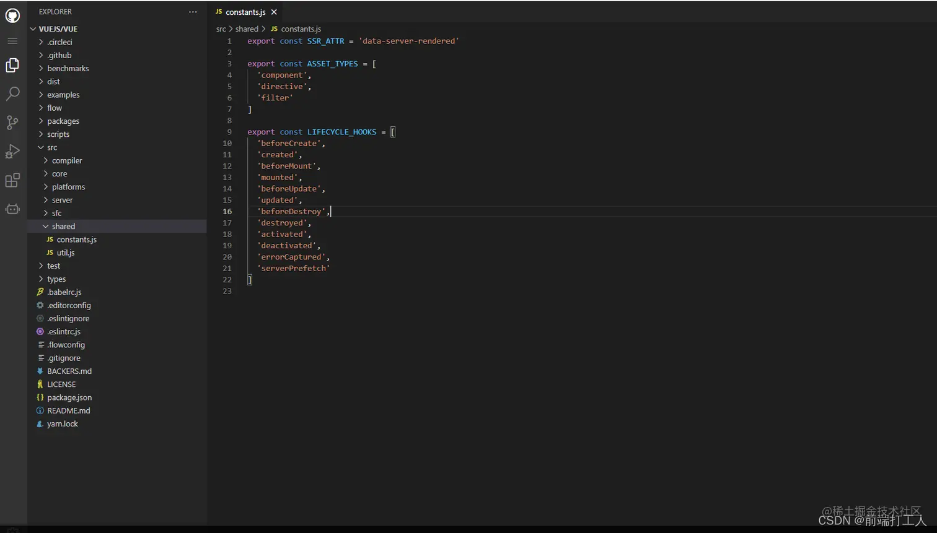Expand the .circleci folder
The image size is (937, 533).
pos(117,42)
